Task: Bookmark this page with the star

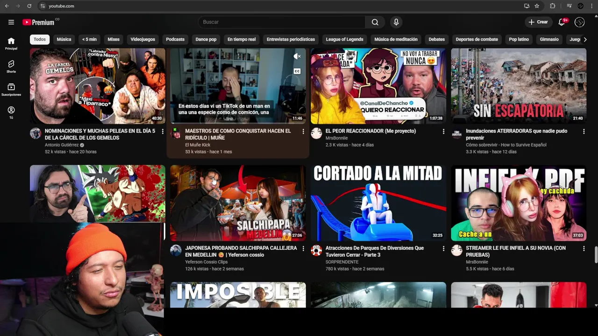Action: point(537,6)
